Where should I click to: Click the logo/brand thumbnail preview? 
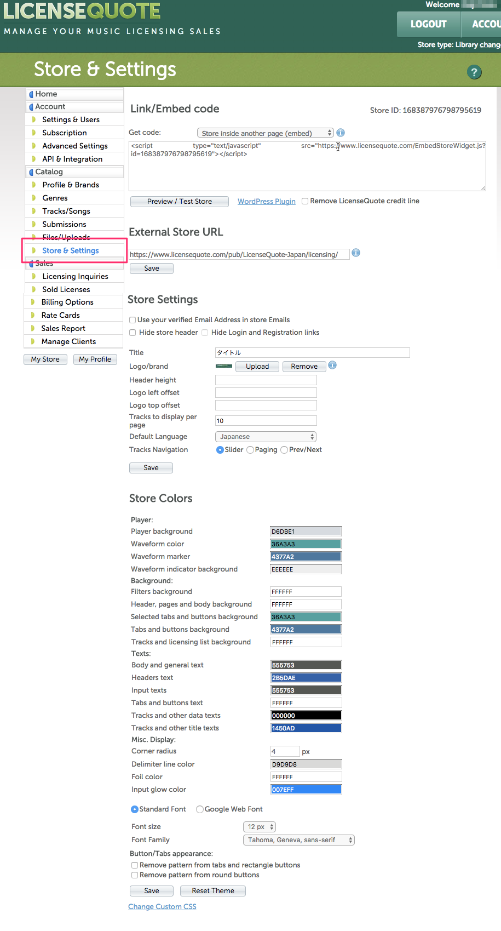coord(224,366)
